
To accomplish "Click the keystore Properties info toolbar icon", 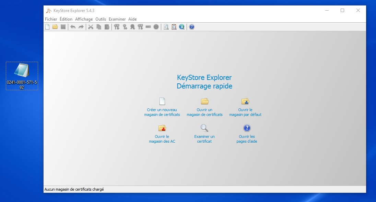I will point(156,27).
